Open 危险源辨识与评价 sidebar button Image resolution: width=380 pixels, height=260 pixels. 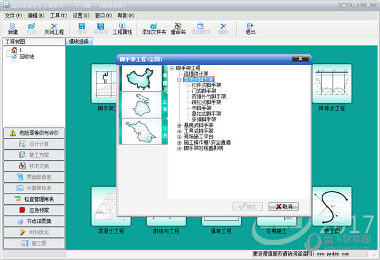coord(34,133)
